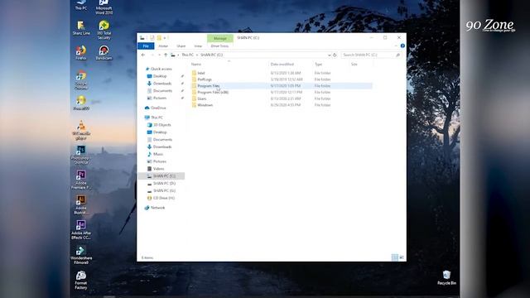530x298 pixels.
Task: Select the Users folder
Action: pos(201,99)
